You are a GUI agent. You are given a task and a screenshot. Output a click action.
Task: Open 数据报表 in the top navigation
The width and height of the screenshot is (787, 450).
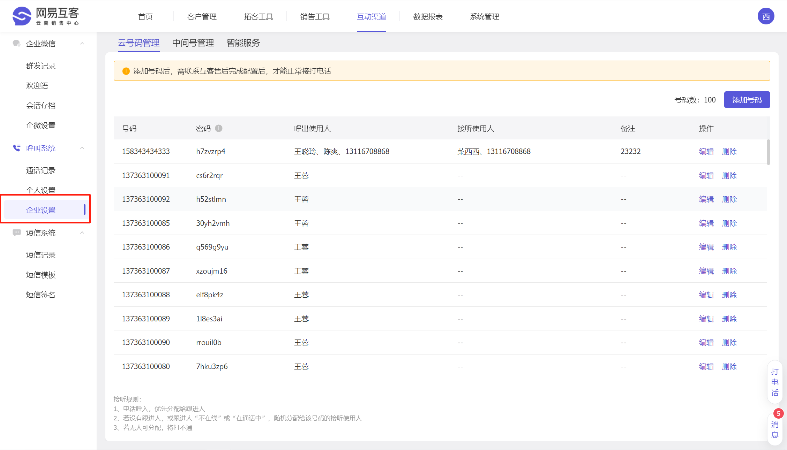428,17
